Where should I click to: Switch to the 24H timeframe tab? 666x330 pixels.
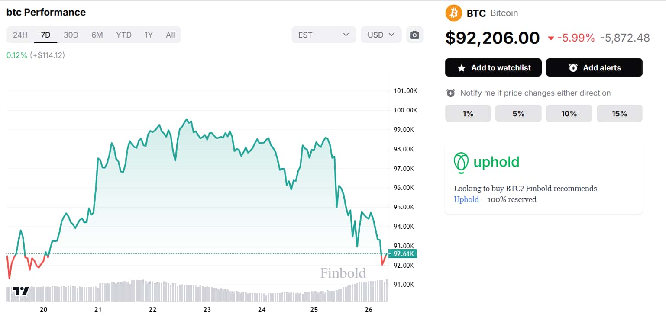(20, 35)
